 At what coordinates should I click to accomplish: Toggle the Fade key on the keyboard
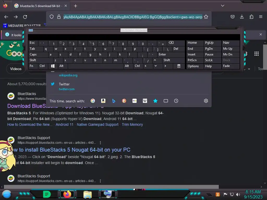point(230,66)
